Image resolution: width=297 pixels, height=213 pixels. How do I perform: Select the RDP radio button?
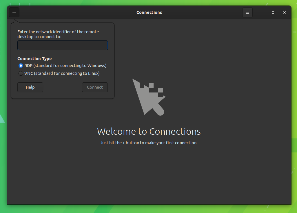coord(21,66)
